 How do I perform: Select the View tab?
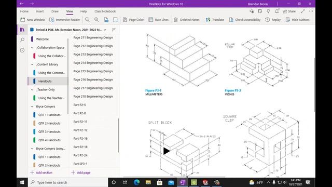click(x=70, y=11)
